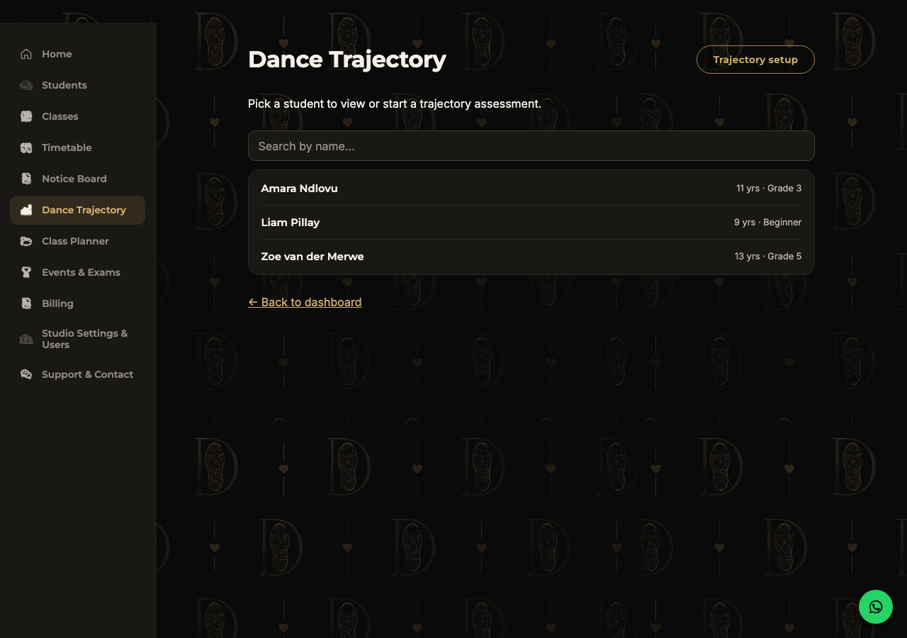The image size is (907, 638).
Task: Click the Class Planner sidebar icon
Action: [26, 241]
